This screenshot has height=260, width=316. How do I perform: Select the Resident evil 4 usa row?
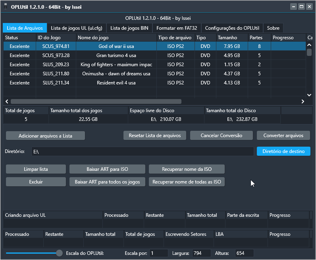(x=116, y=83)
